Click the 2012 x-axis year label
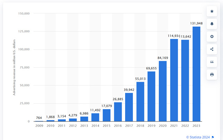223x140 pixels. point(73,126)
